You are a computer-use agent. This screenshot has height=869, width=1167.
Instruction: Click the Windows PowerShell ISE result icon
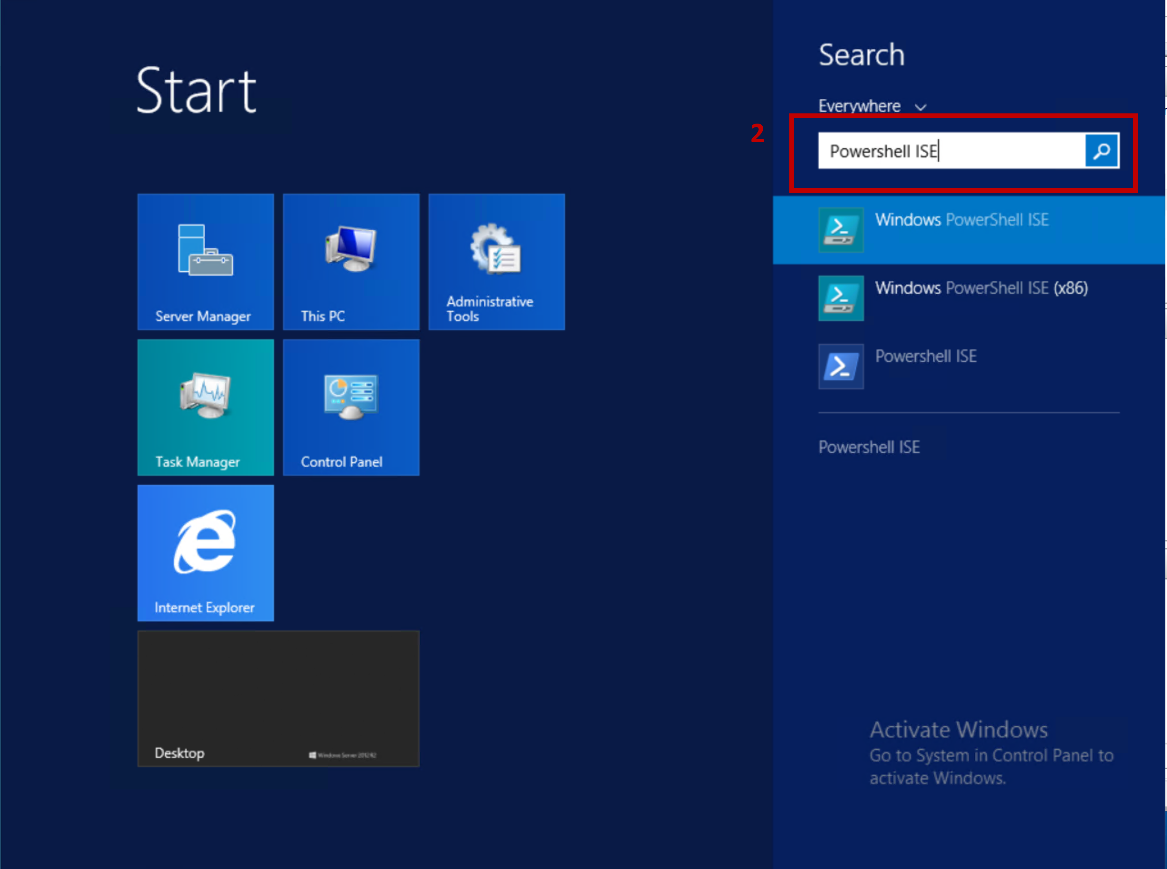(x=841, y=230)
